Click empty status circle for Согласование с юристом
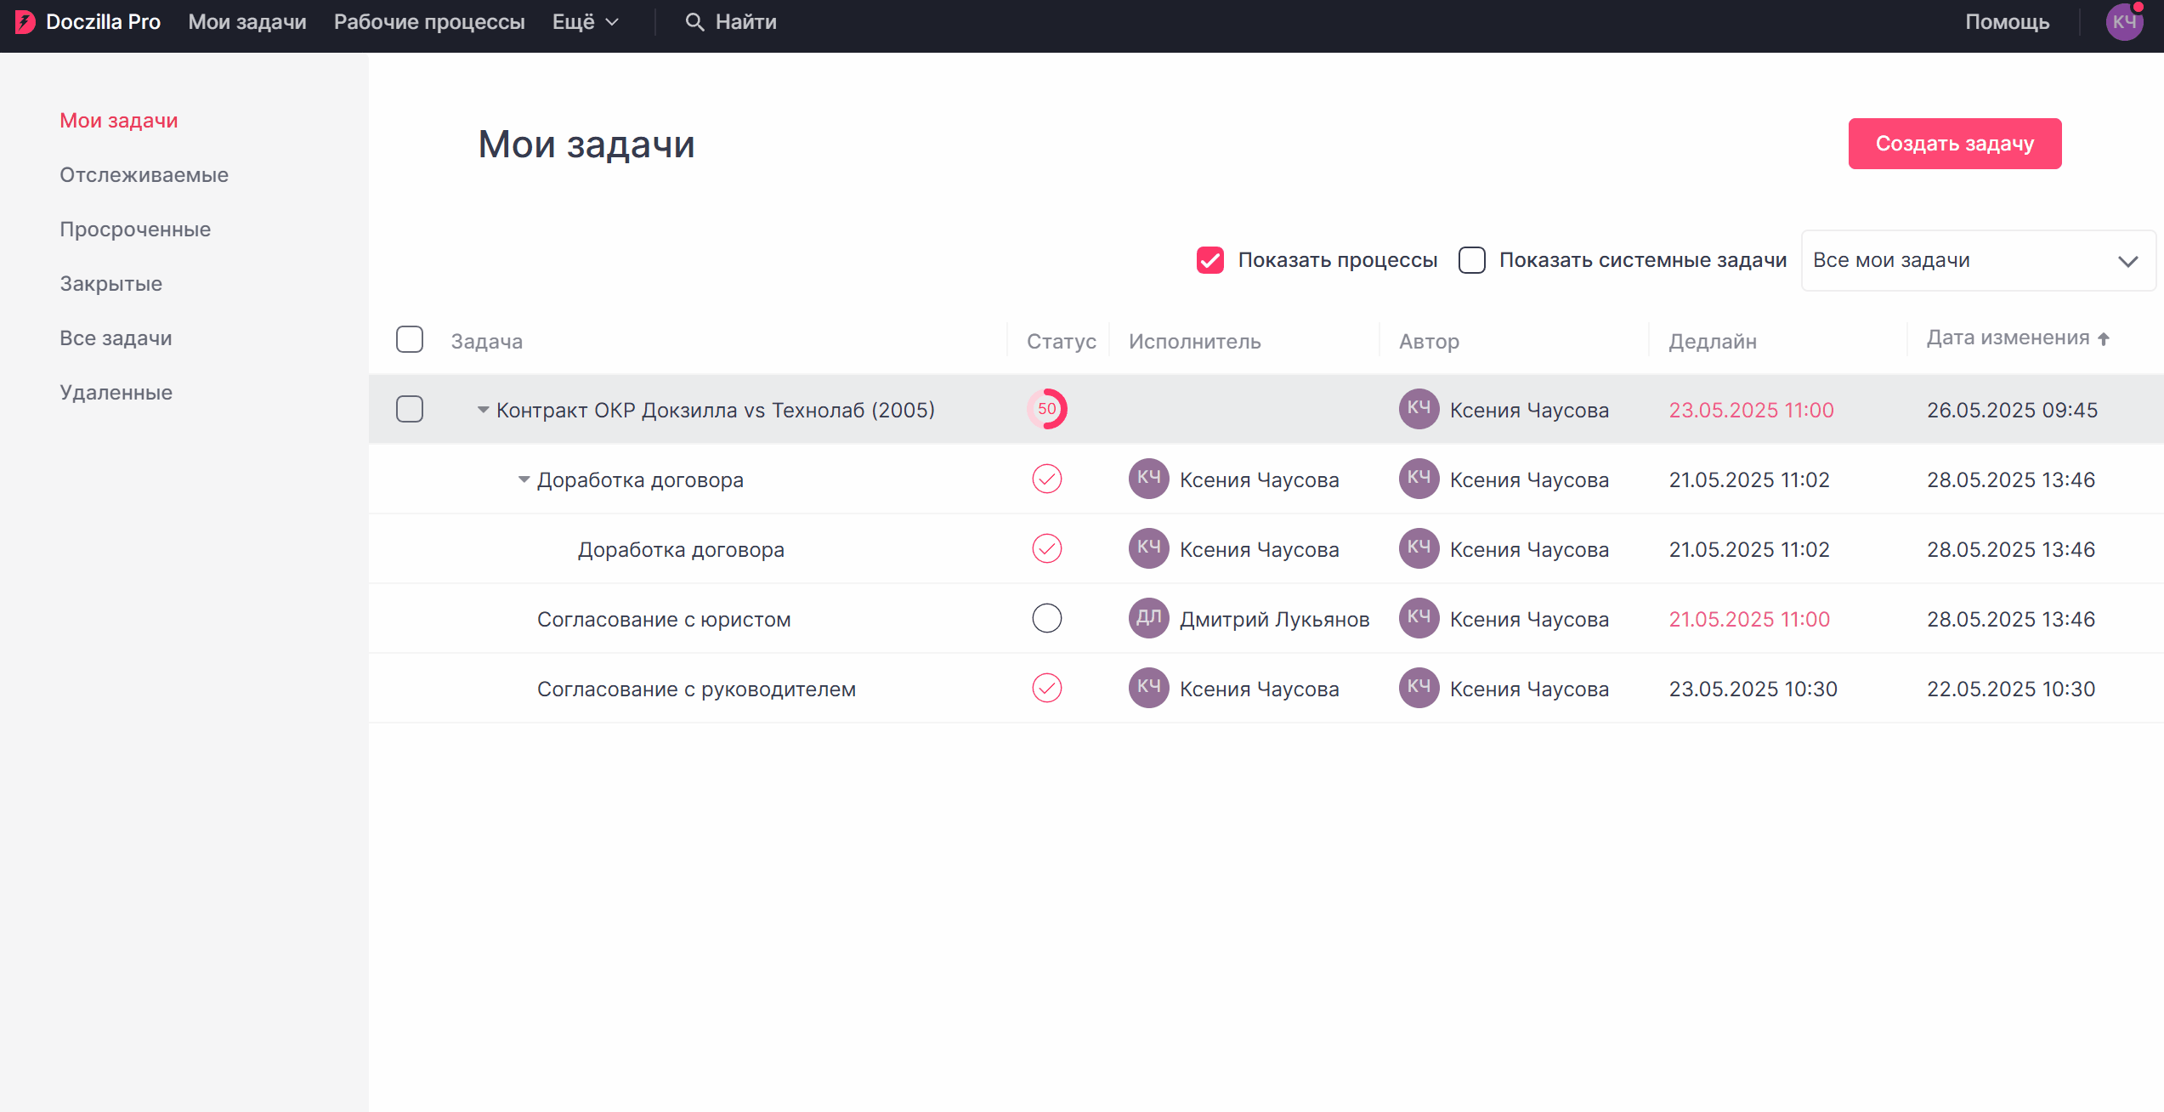Screen dimensions: 2164x1112 (1047, 619)
